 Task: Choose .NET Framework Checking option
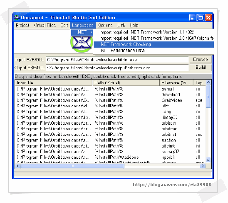point(153,44)
